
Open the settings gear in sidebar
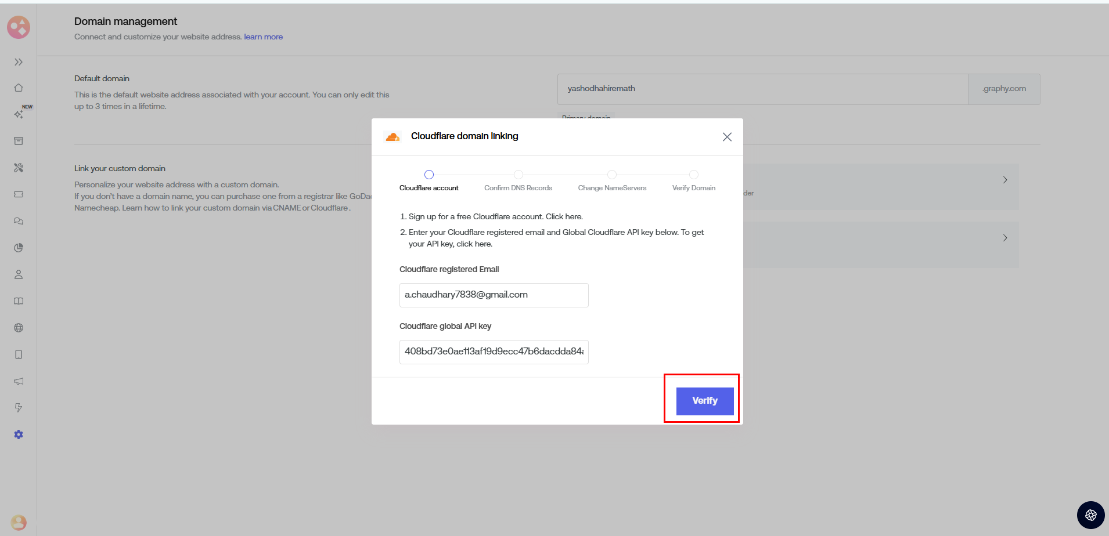(x=19, y=434)
